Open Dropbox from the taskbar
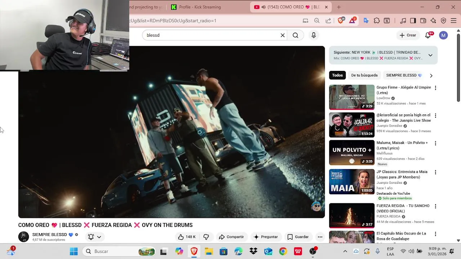Image resolution: width=461 pixels, height=259 pixels. (254, 251)
